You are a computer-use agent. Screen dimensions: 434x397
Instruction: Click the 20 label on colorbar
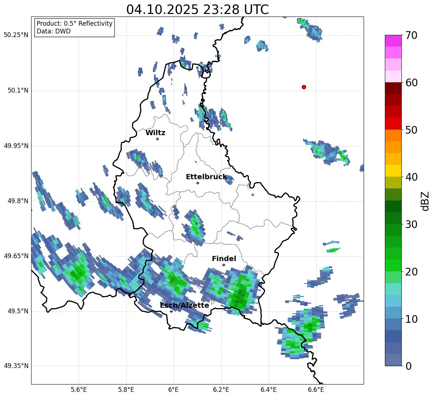click(411, 272)
